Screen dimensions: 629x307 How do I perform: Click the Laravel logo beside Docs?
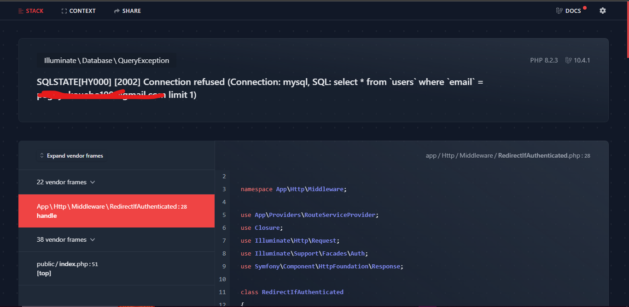click(559, 11)
